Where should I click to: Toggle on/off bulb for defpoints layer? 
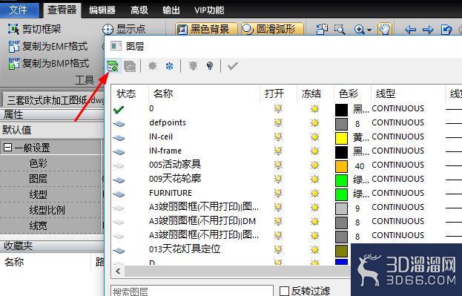point(278,122)
